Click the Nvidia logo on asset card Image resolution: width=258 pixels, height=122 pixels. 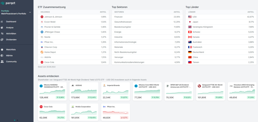tap(73, 107)
